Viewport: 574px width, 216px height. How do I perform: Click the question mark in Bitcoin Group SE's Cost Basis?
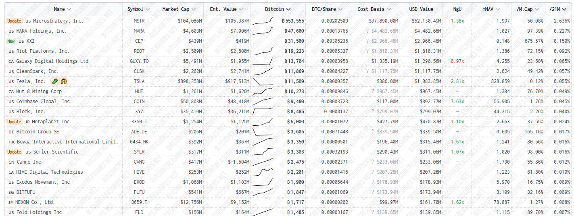373,132
